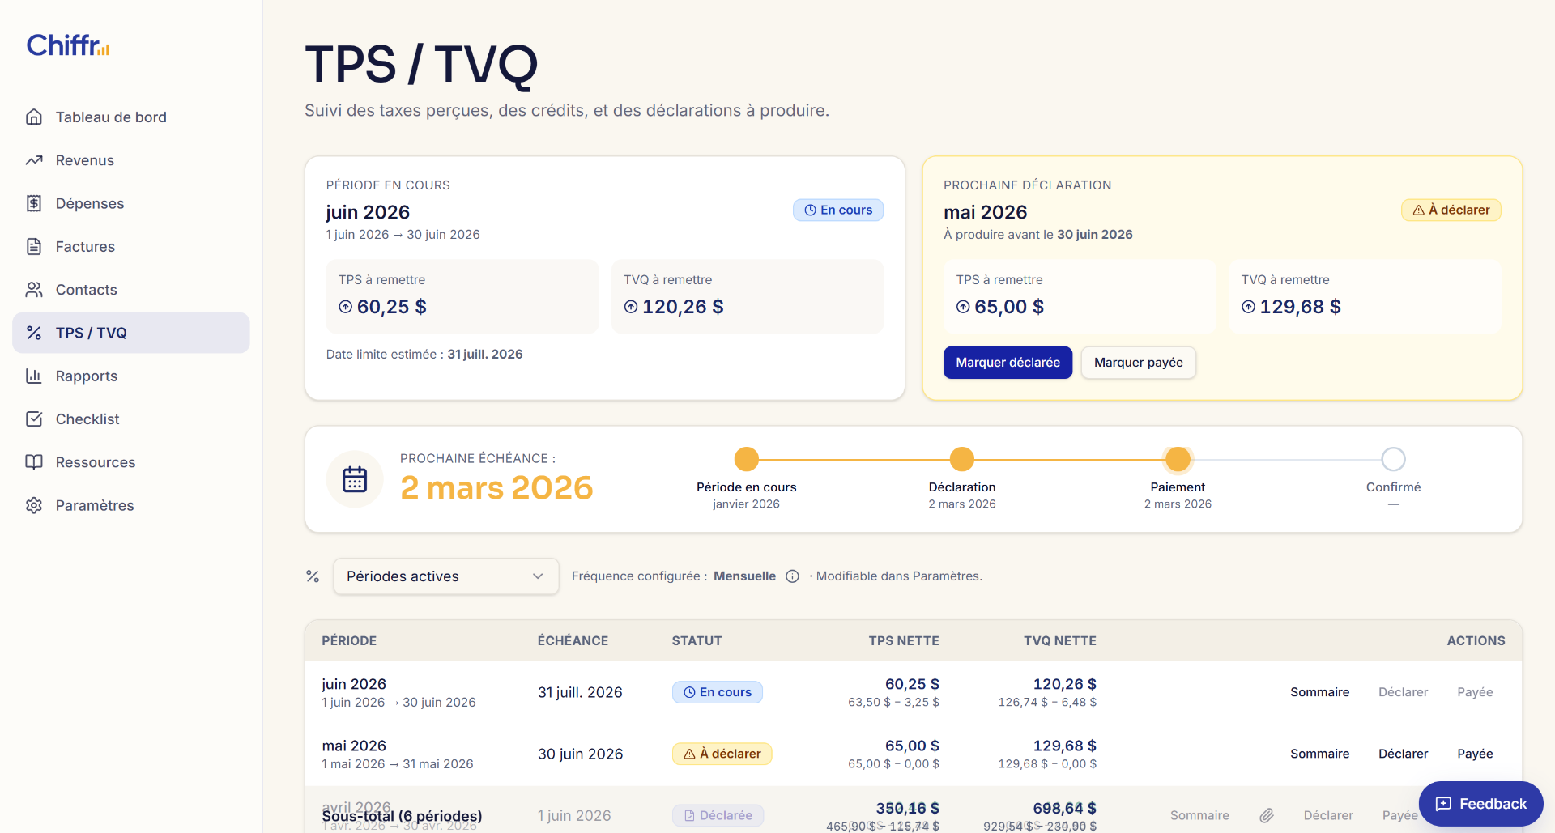Image resolution: width=1555 pixels, height=833 pixels.
Task: Click the Période en cours timeline step
Action: click(746, 459)
